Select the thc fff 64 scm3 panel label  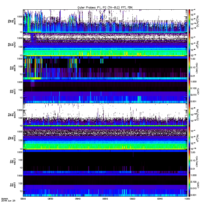tap(12, 138)
